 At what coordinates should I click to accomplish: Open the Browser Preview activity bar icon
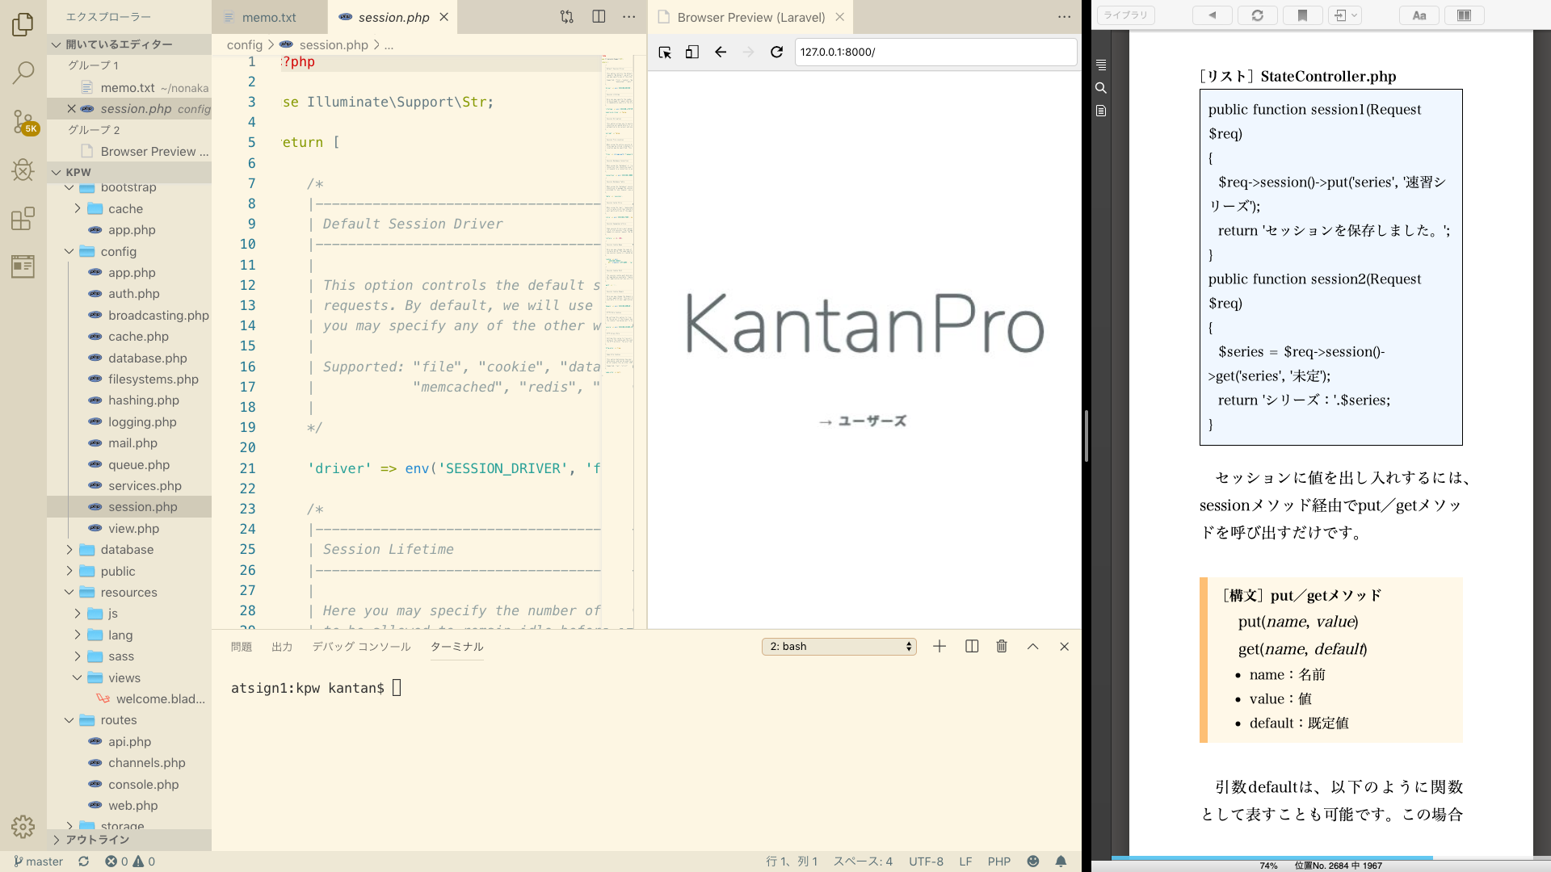click(x=23, y=266)
